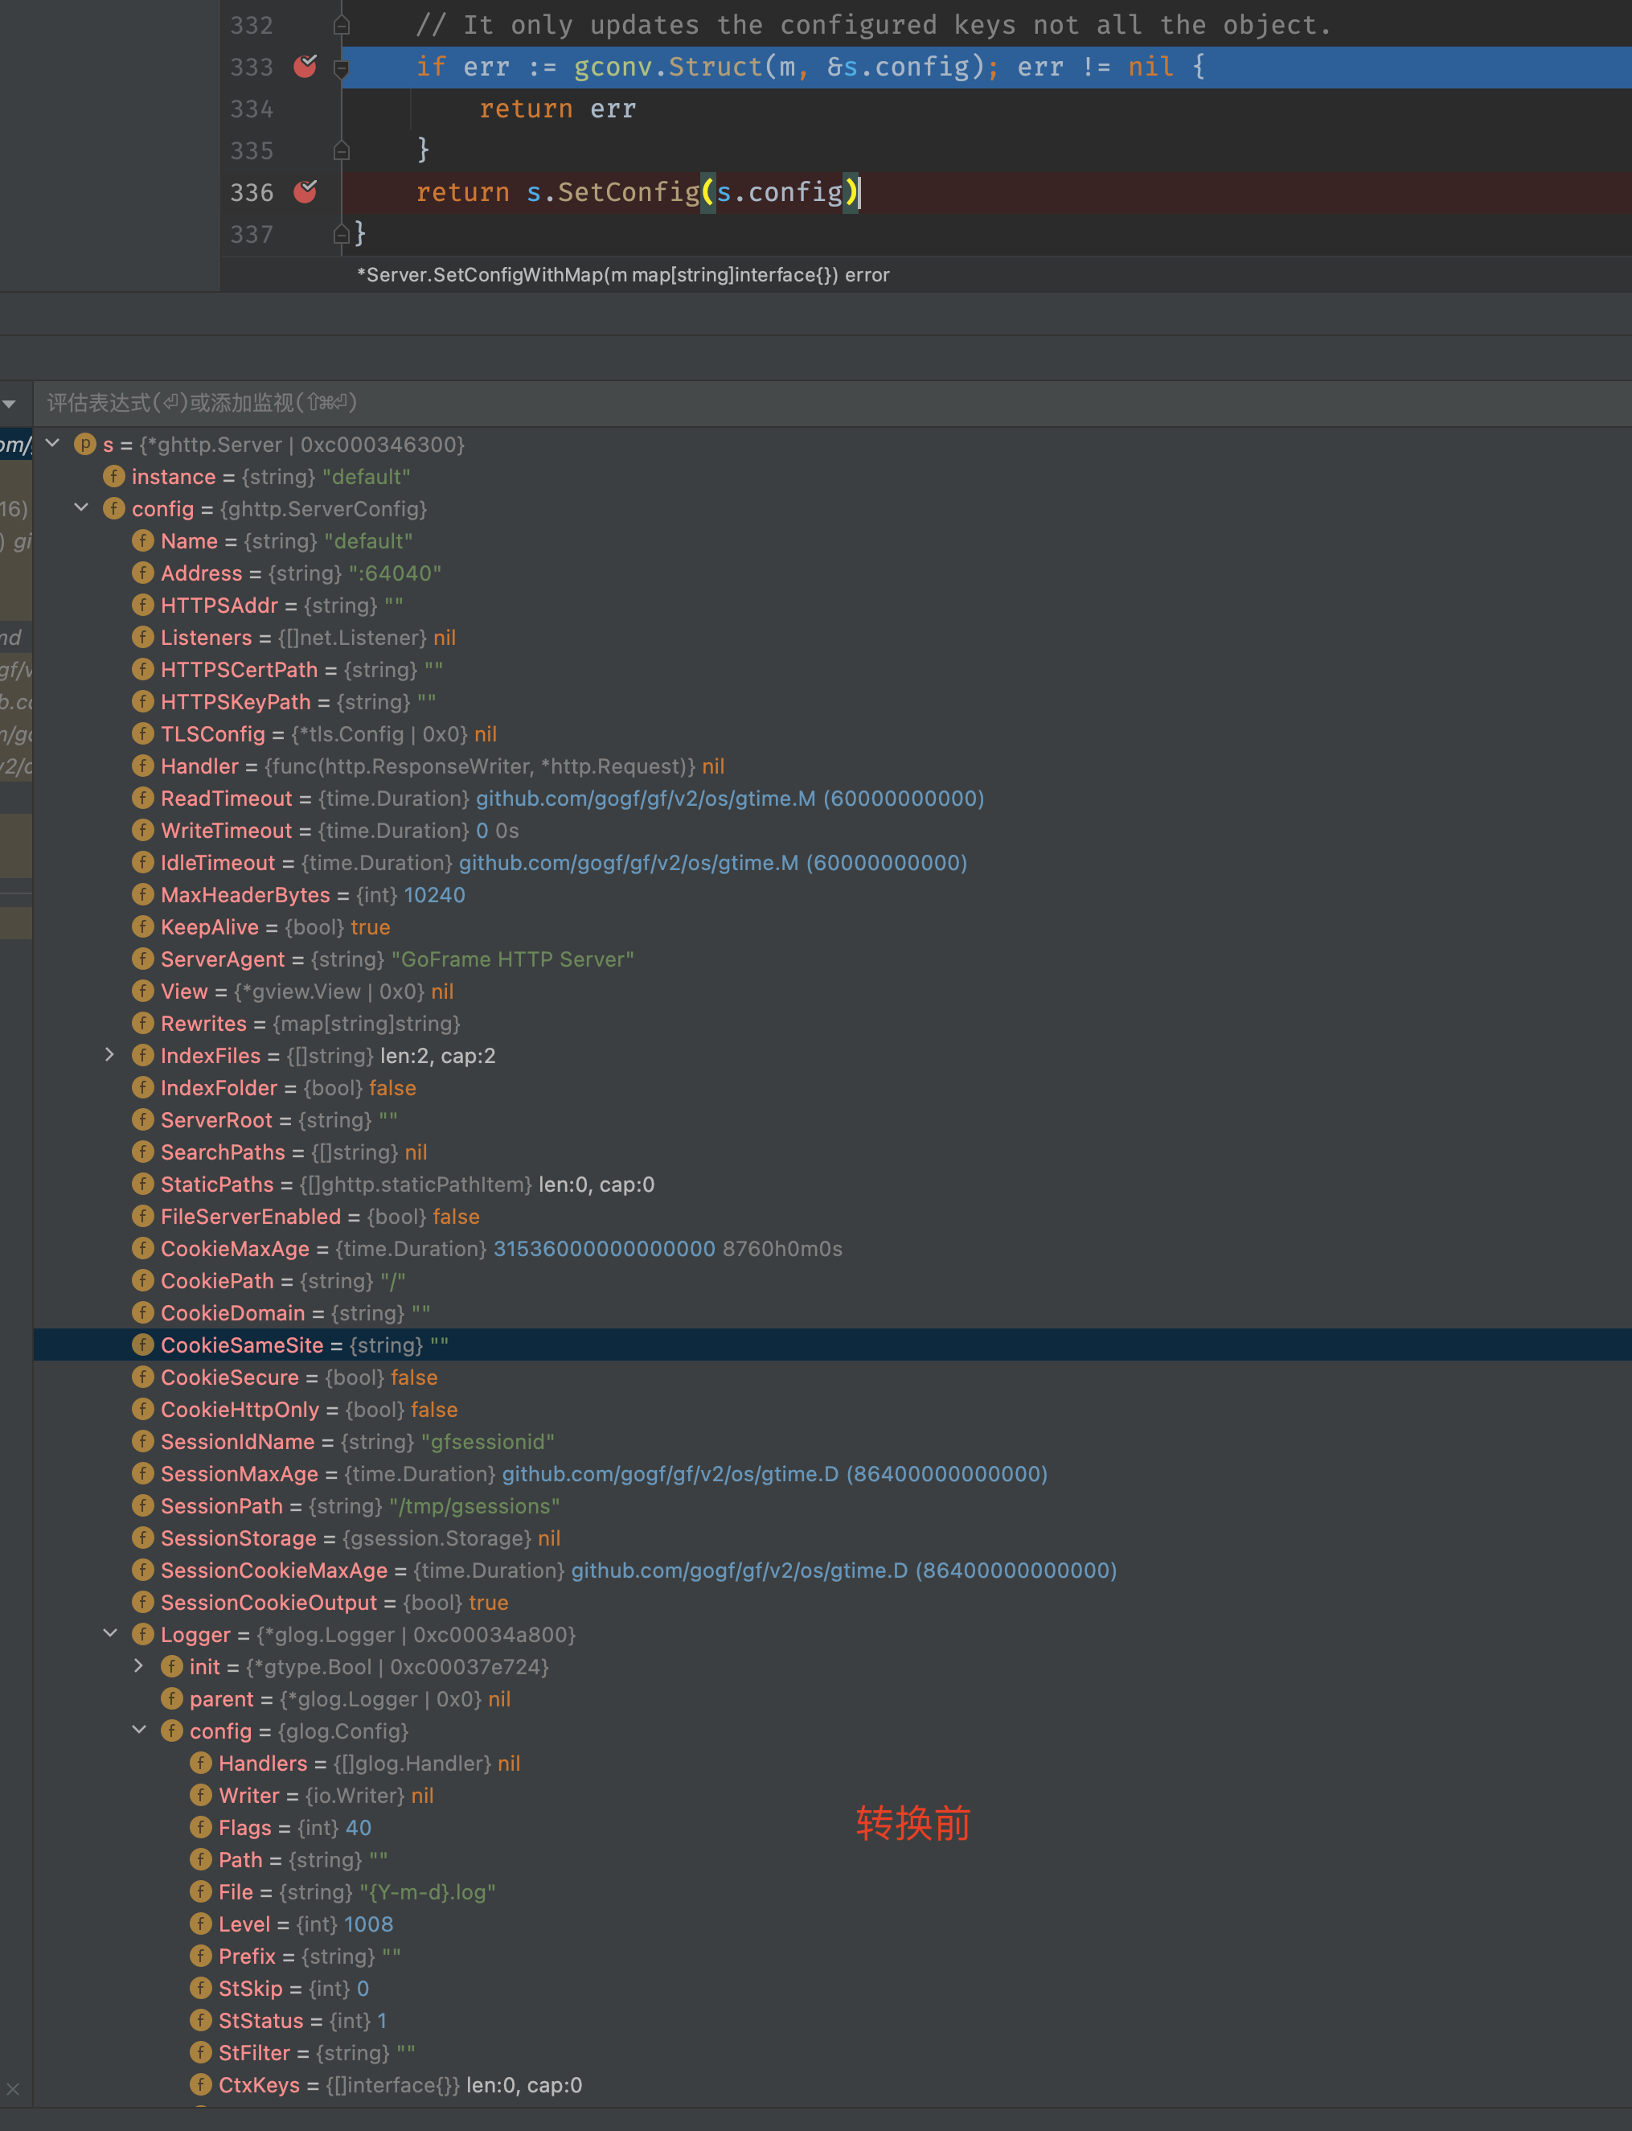1632x2131 pixels.
Task: Toggle the breakpoint on line 336
Action: [304, 192]
